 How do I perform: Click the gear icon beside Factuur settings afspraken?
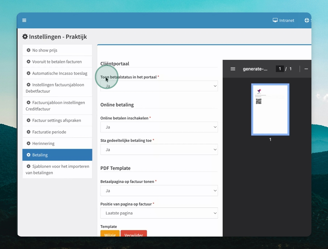28,120
